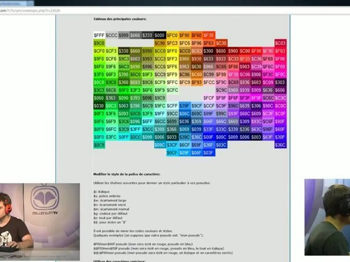Pick the dark green $030 swatch
350x262 pixels.
(x=99, y=106)
